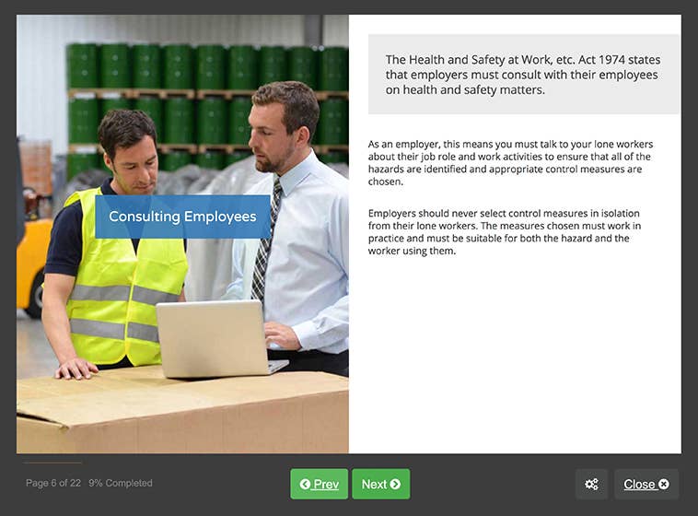Click the X icon on Close
Image resolution: width=698 pixels, height=516 pixels.
[x=663, y=485]
